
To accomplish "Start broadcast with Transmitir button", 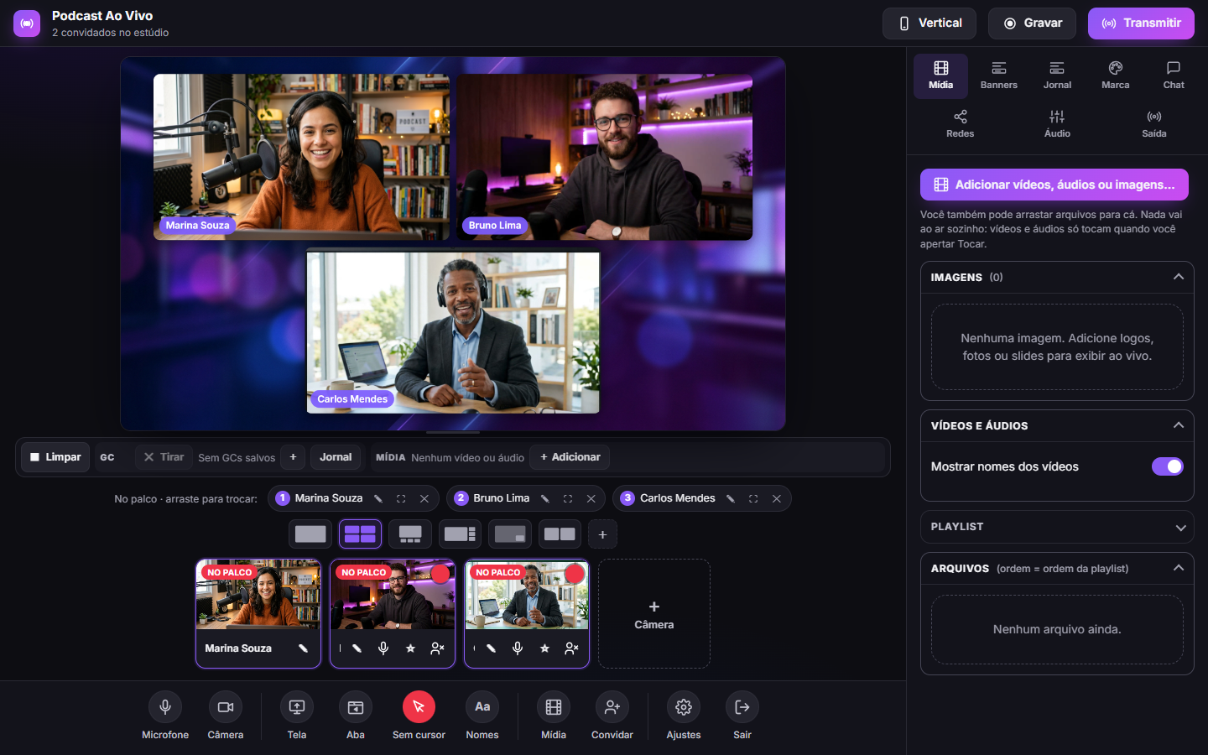I will pos(1141,23).
